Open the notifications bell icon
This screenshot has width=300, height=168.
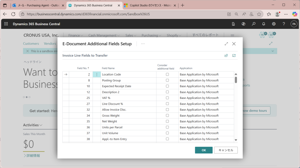point(264,24)
